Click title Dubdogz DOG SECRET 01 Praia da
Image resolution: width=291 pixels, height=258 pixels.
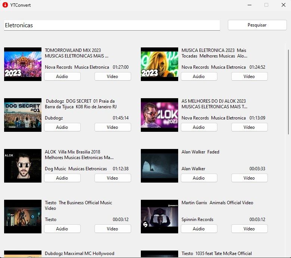point(81,104)
